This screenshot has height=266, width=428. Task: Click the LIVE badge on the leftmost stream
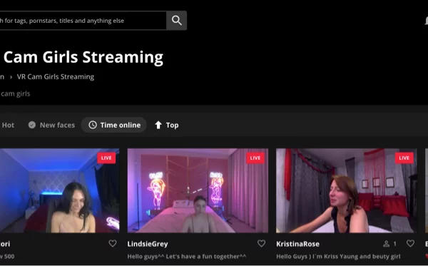pos(106,158)
